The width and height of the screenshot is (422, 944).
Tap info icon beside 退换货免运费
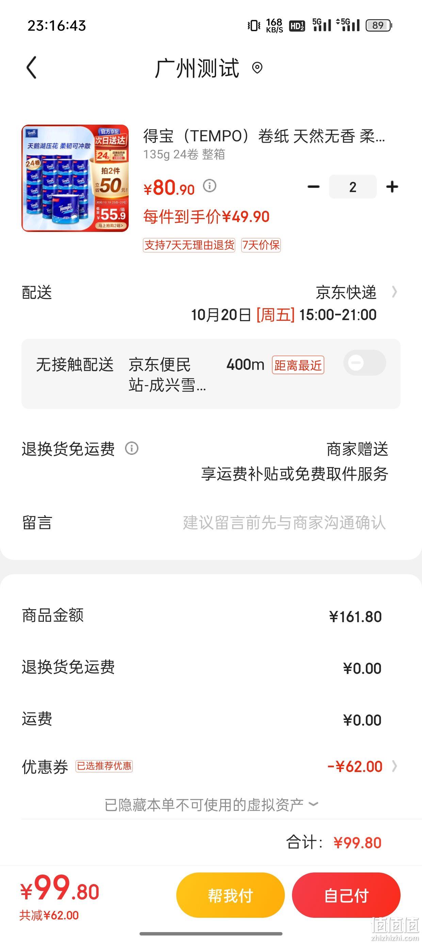(x=132, y=448)
